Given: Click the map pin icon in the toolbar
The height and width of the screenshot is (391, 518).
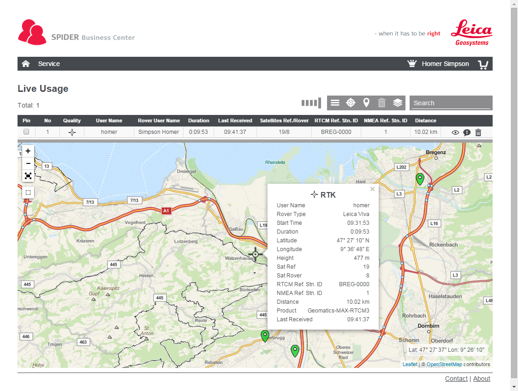Looking at the screenshot, I should [366, 103].
